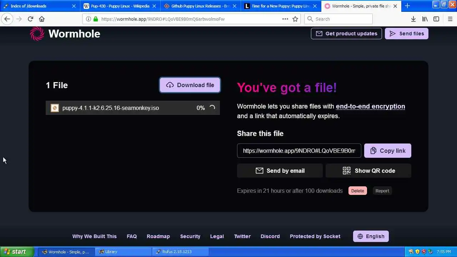The height and width of the screenshot is (257, 457).
Task: Switch to Library taskbar window
Action: click(123, 252)
